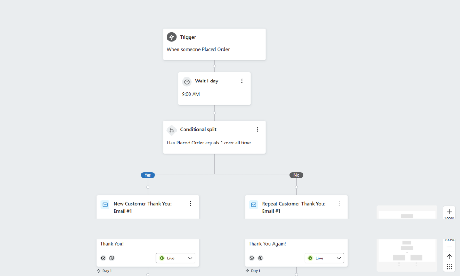The width and height of the screenshot is (460, 276).
Task: Click the Repeat Customer Thank You email icon
Action: click(253, 205)
